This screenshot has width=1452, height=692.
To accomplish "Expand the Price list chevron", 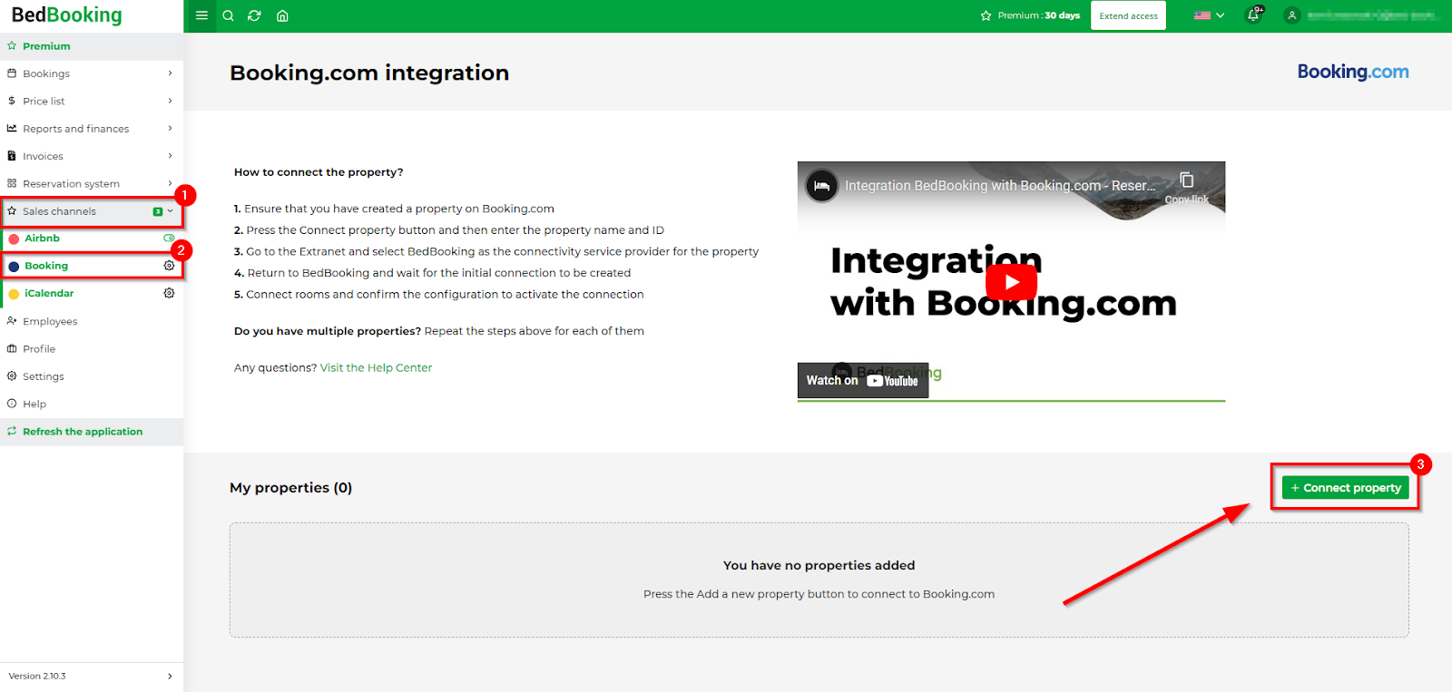I will pyautogui.click(x=170, y=101).
